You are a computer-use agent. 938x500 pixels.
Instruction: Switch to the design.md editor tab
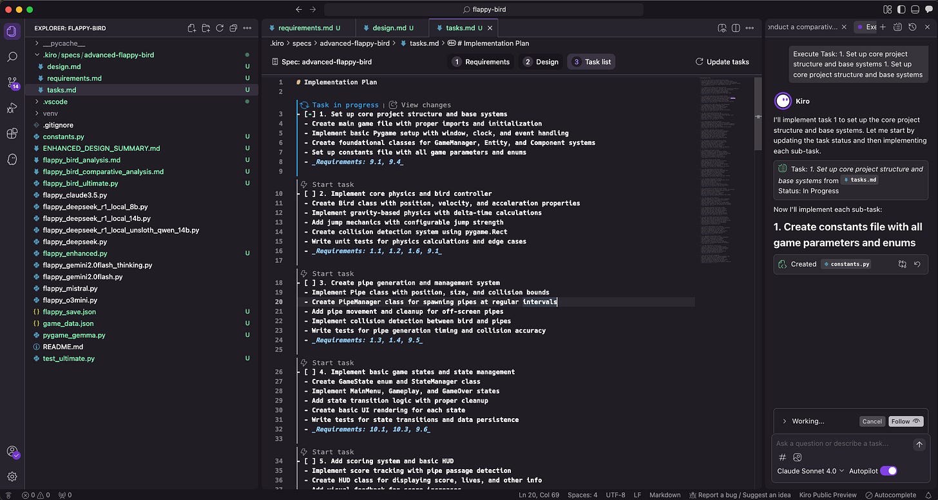[391, 28]
